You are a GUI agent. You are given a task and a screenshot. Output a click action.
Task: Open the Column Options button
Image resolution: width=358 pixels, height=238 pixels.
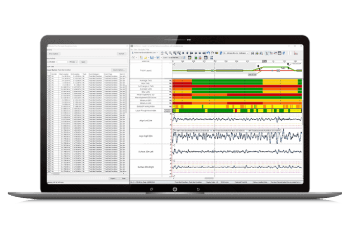(x=119, y=70)
